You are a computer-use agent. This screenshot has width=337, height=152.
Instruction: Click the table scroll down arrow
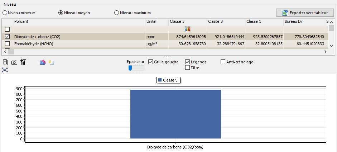[x=331, y=46]
